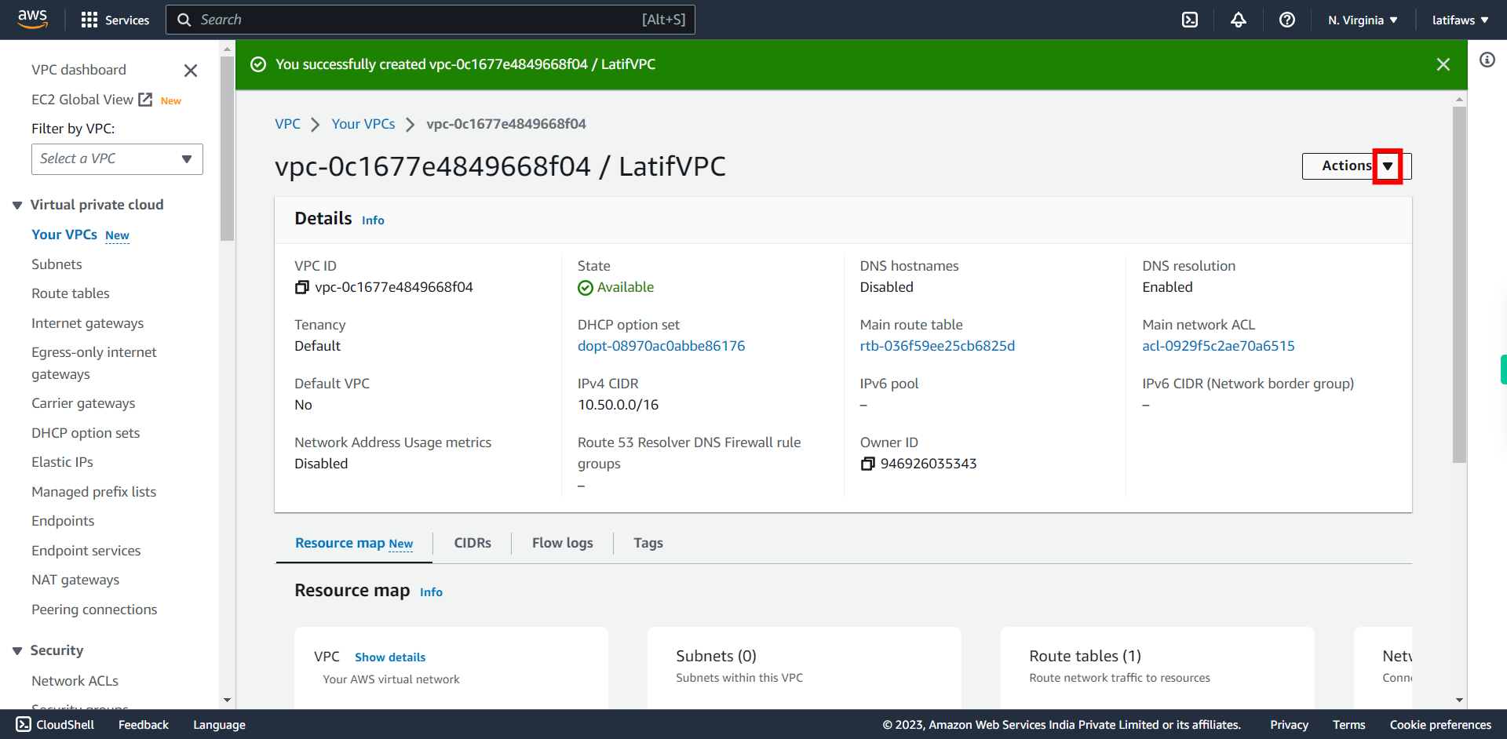Go to Endpoint services in sidebar
Image resolution: width=1507 pixels, height=739 pixels.
(x=86, y=551)
